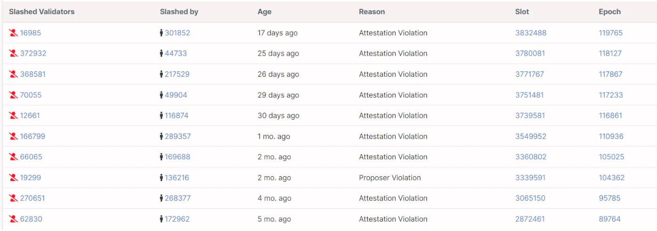Open epoch 119765

click(x=611, y=33)
